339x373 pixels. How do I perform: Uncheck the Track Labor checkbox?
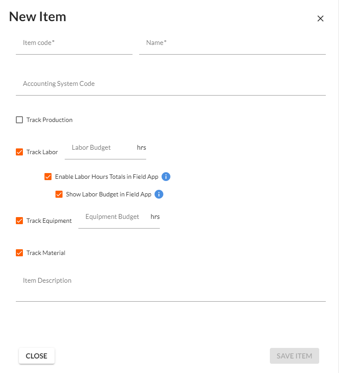19,152
